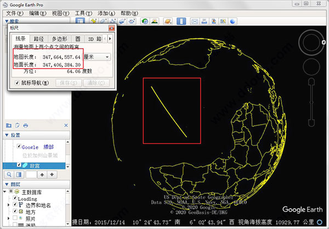Select the 线条 ruler tab
This screenshot has height=229, width=329.
(20, 38)
